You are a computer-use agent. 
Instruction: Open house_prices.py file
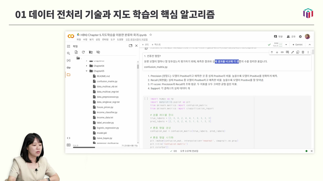(x=105, y=107)
